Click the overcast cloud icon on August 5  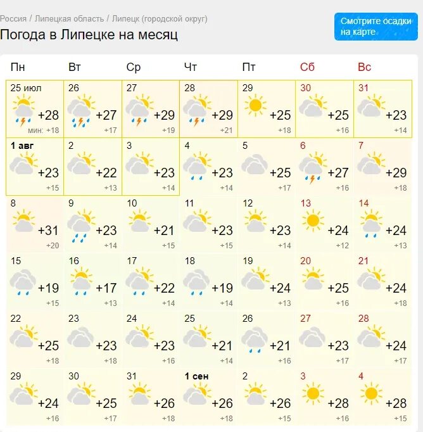tap(255, 164)
